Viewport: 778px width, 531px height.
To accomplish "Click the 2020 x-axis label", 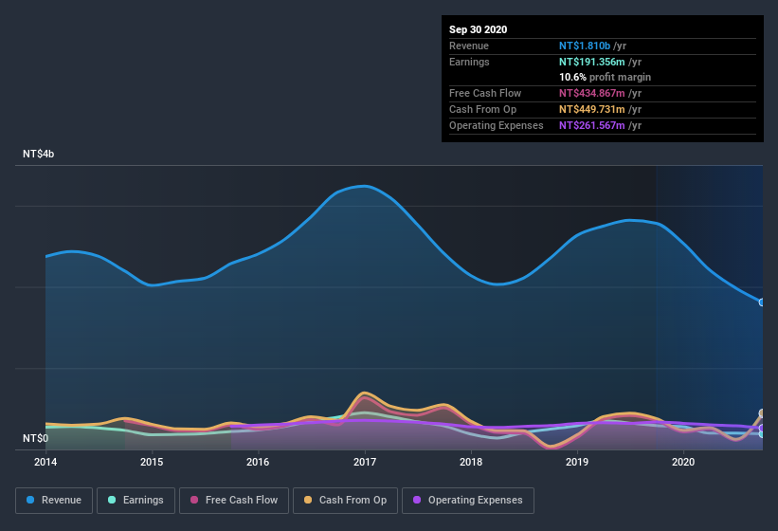I will [x=683, y=462].
